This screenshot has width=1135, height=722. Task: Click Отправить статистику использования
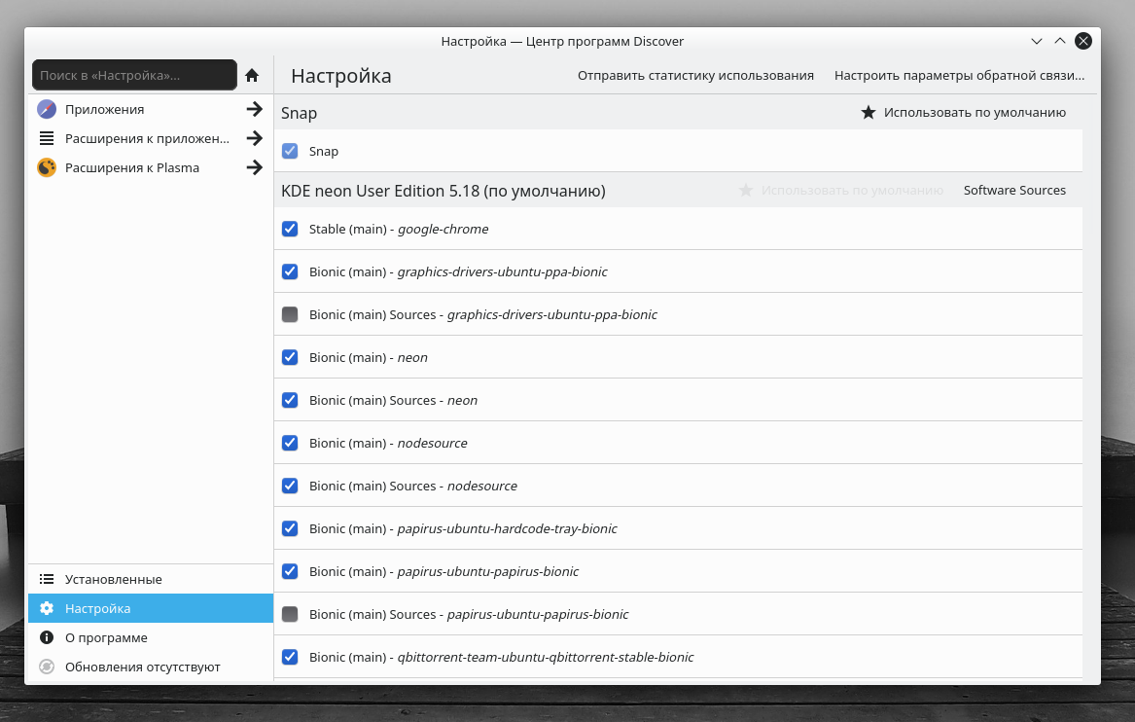click(x=695, y=74)
